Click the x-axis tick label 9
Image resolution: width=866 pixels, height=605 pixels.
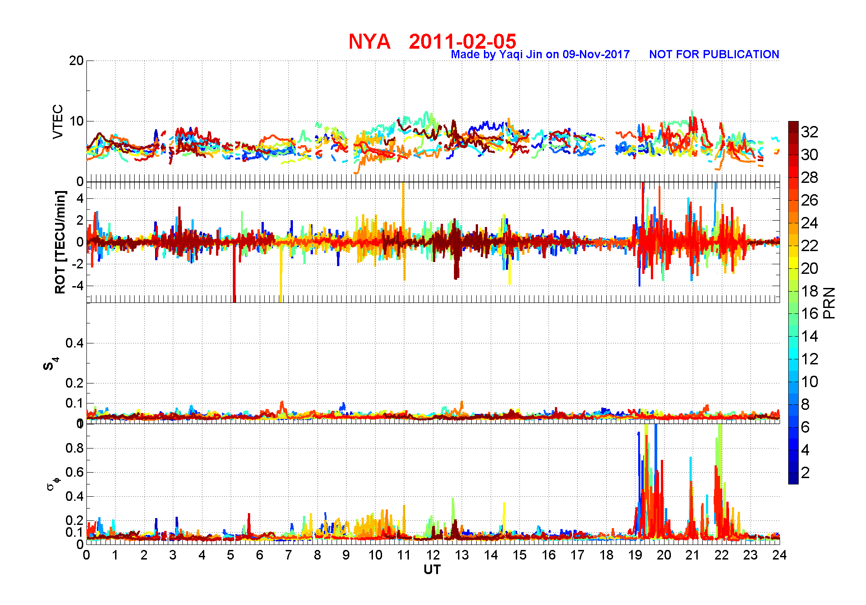point(346,555)
